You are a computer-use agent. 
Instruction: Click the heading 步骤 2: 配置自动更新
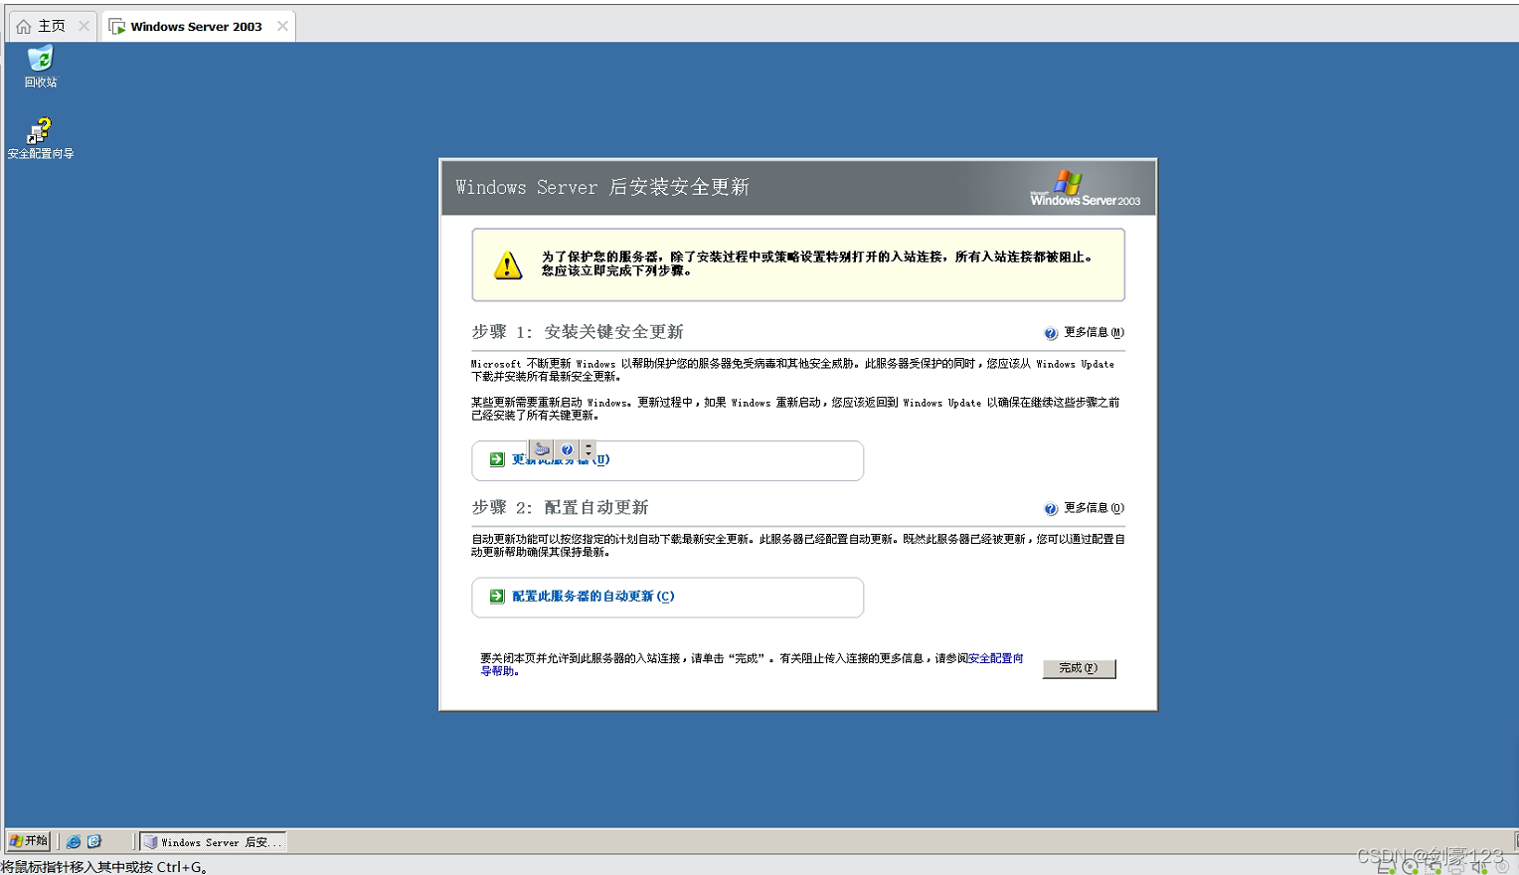click(560, 508)
